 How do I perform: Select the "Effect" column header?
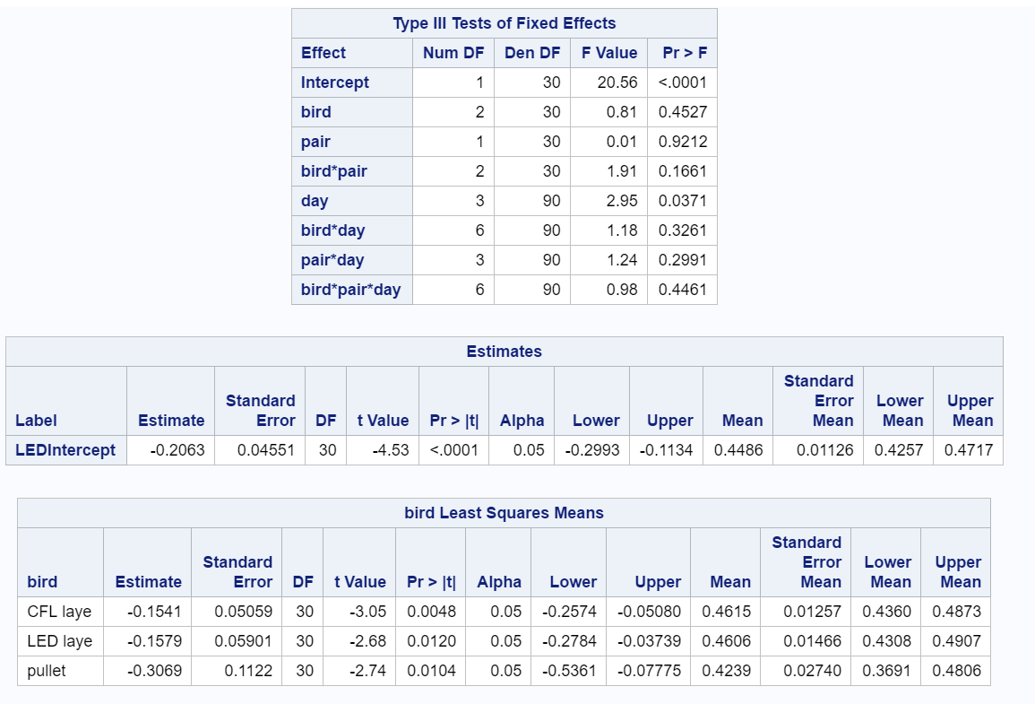click(323, 53)
